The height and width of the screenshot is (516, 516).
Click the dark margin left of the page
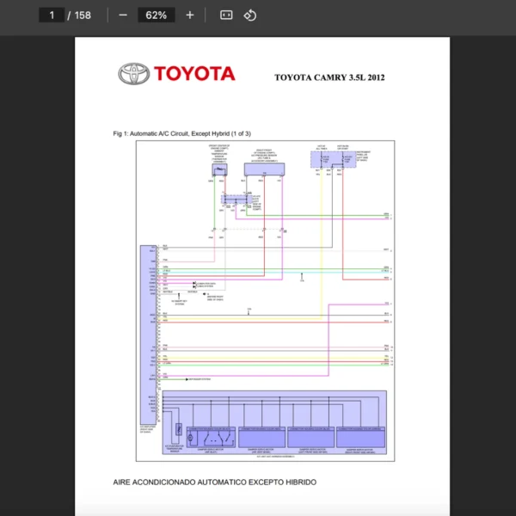(x=37, y=275)
